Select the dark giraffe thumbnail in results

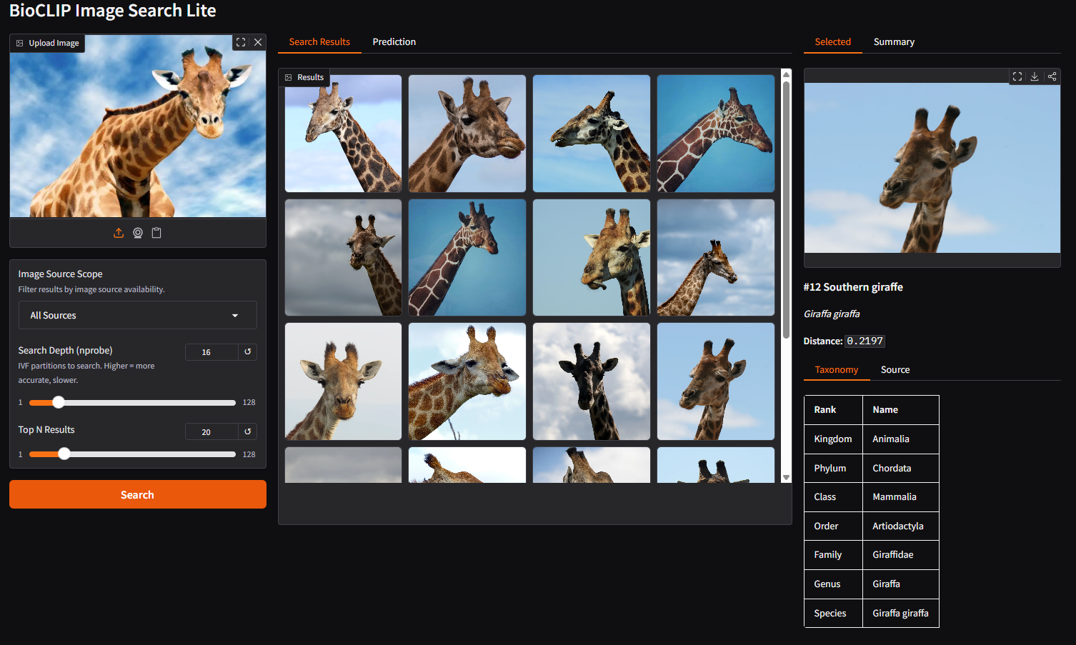(591, 381)
